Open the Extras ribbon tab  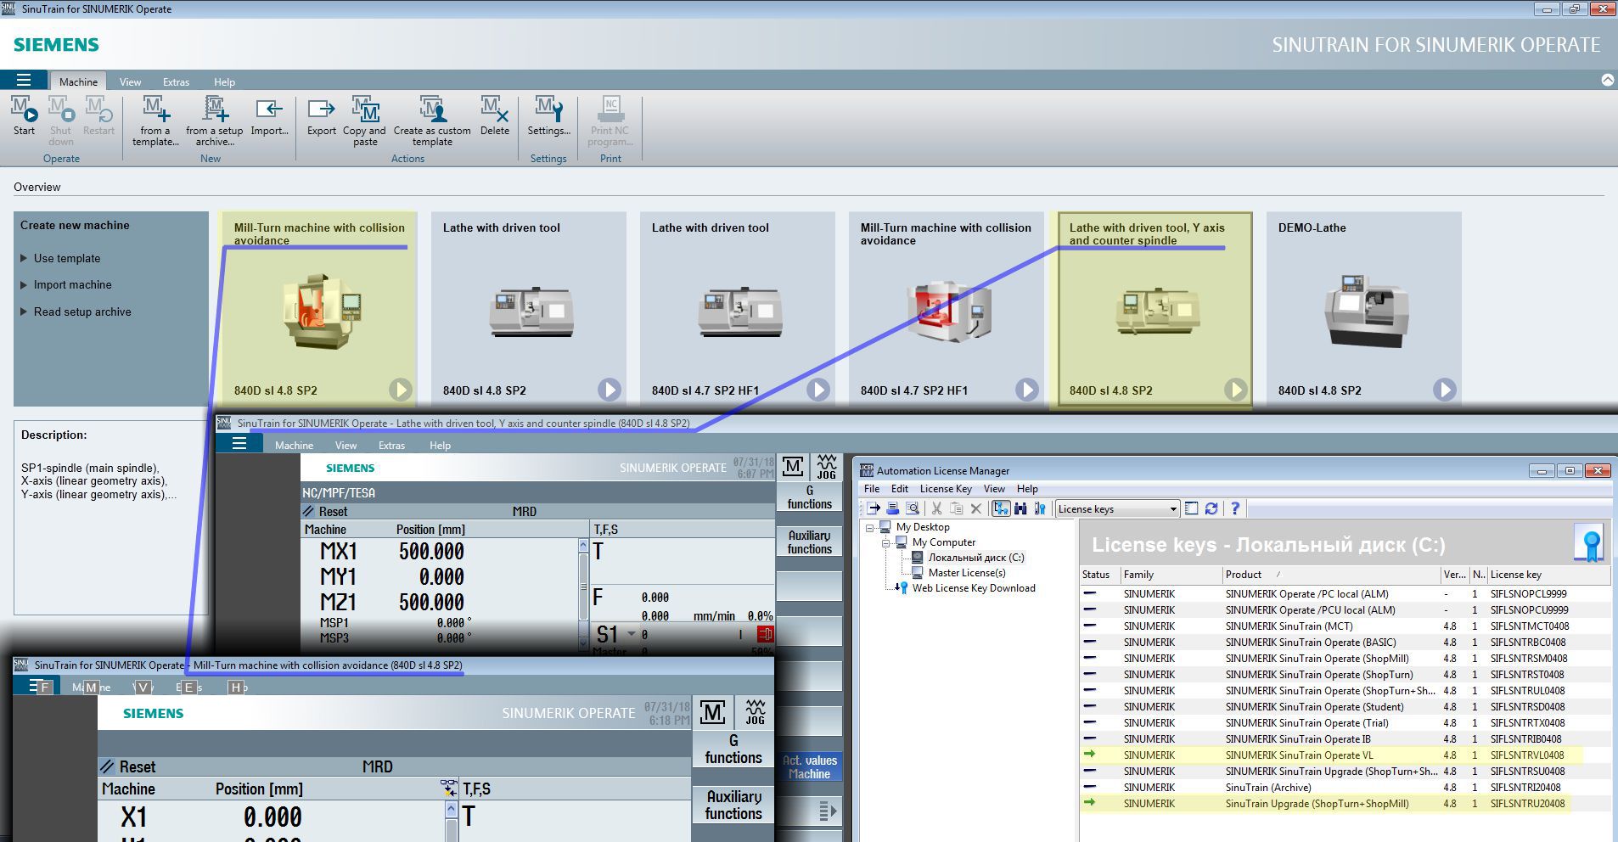point(176,81)
